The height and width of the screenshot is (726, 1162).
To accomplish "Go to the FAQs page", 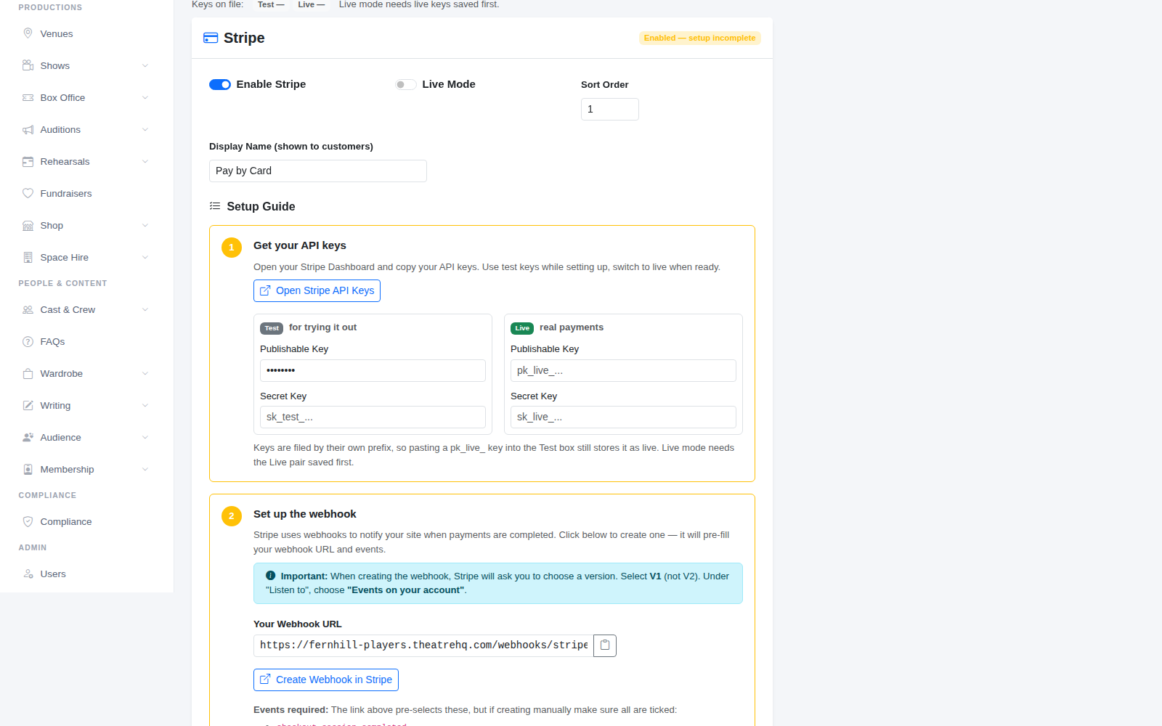I will tap(86, 341).
